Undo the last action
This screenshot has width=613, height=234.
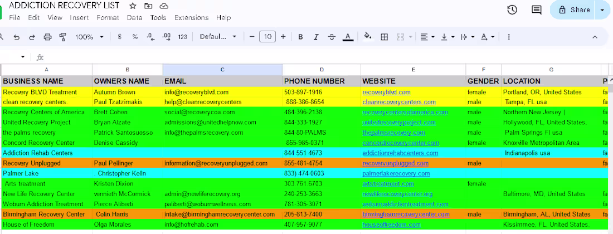tap(16, 37)
